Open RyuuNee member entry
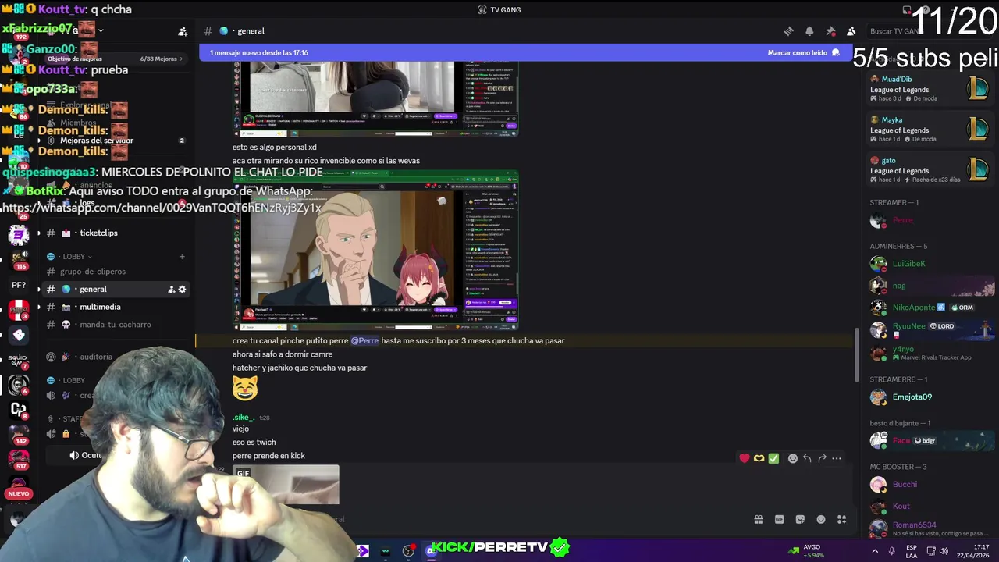This screenshot has width=999, height=562. pos(929,329)
